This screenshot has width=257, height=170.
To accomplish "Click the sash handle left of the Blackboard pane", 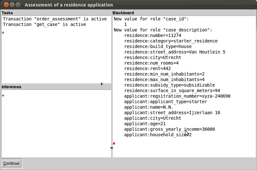I will point(111,148).
